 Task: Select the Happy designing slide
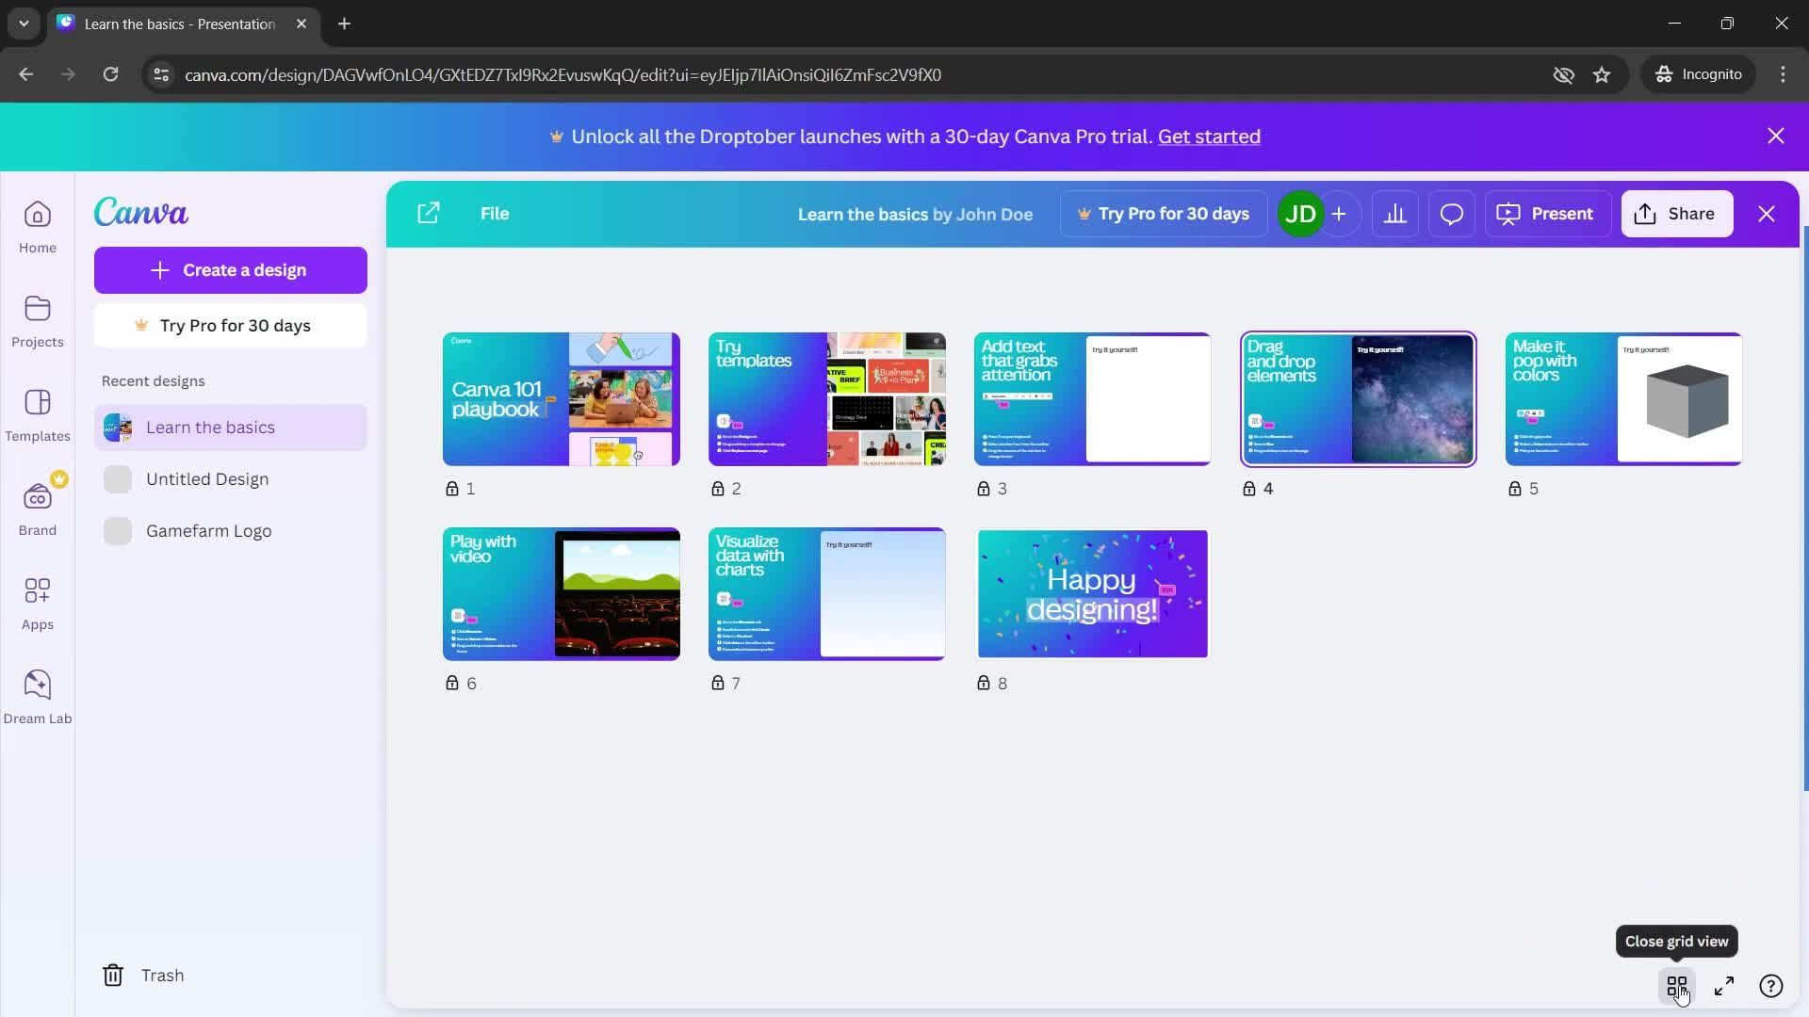(x=1093, y=594)
